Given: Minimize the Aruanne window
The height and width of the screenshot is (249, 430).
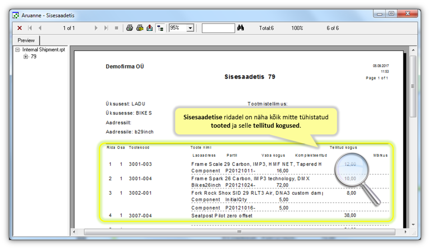Looking at the screenshot, I should [380, 14].
